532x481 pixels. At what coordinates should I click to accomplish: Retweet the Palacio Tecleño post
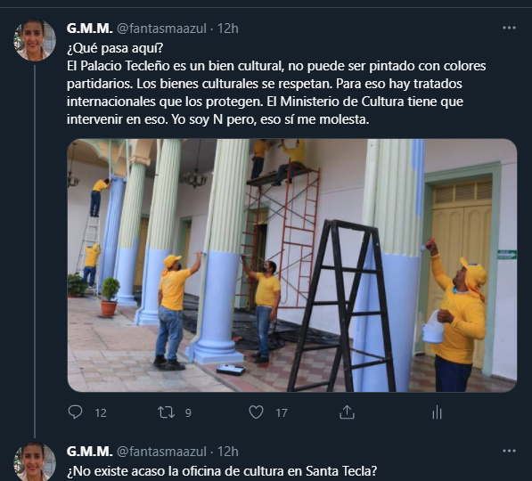tap(166, 412)
